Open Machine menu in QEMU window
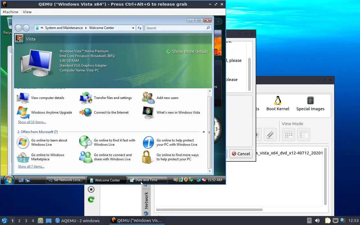This screenshot has height=225, width=360. point(10,12)
